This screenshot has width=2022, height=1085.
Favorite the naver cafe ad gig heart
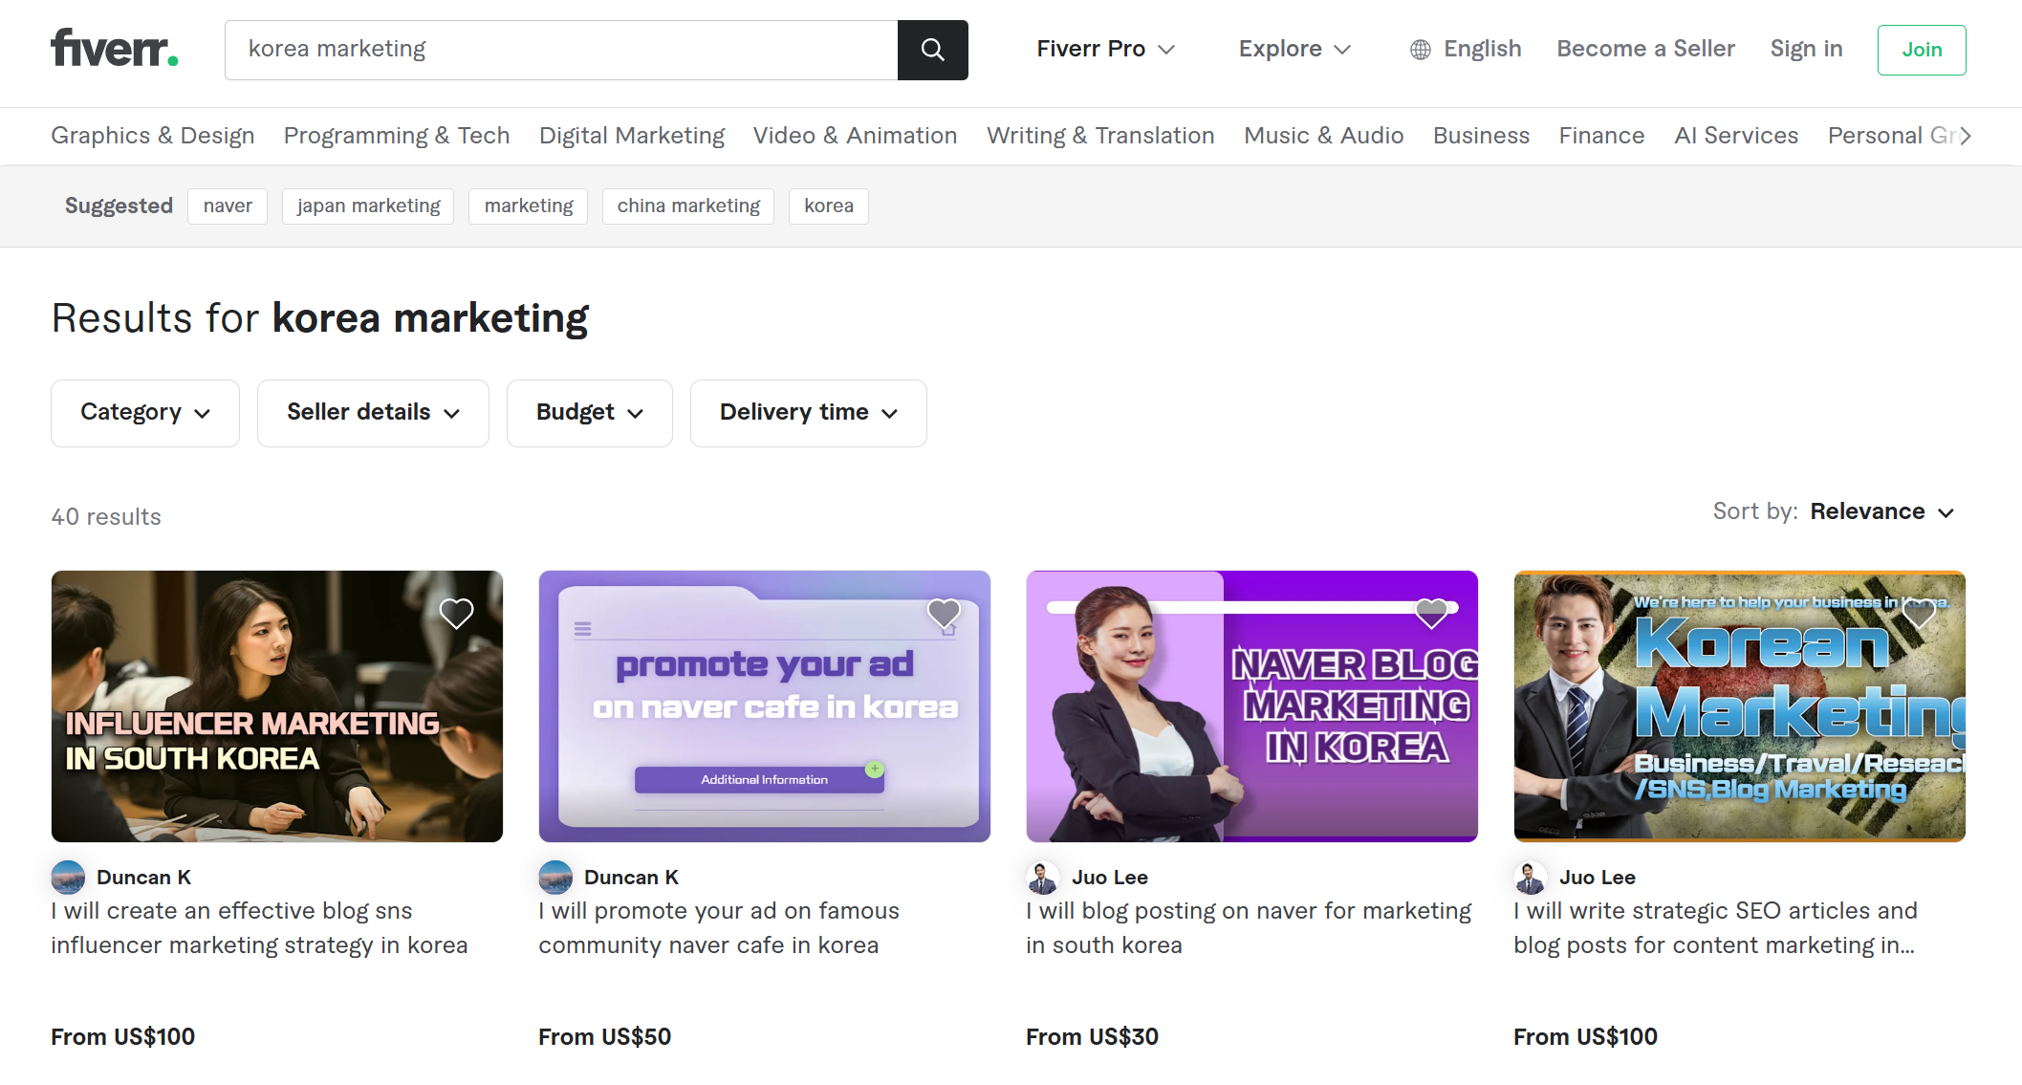pos(944,613)
